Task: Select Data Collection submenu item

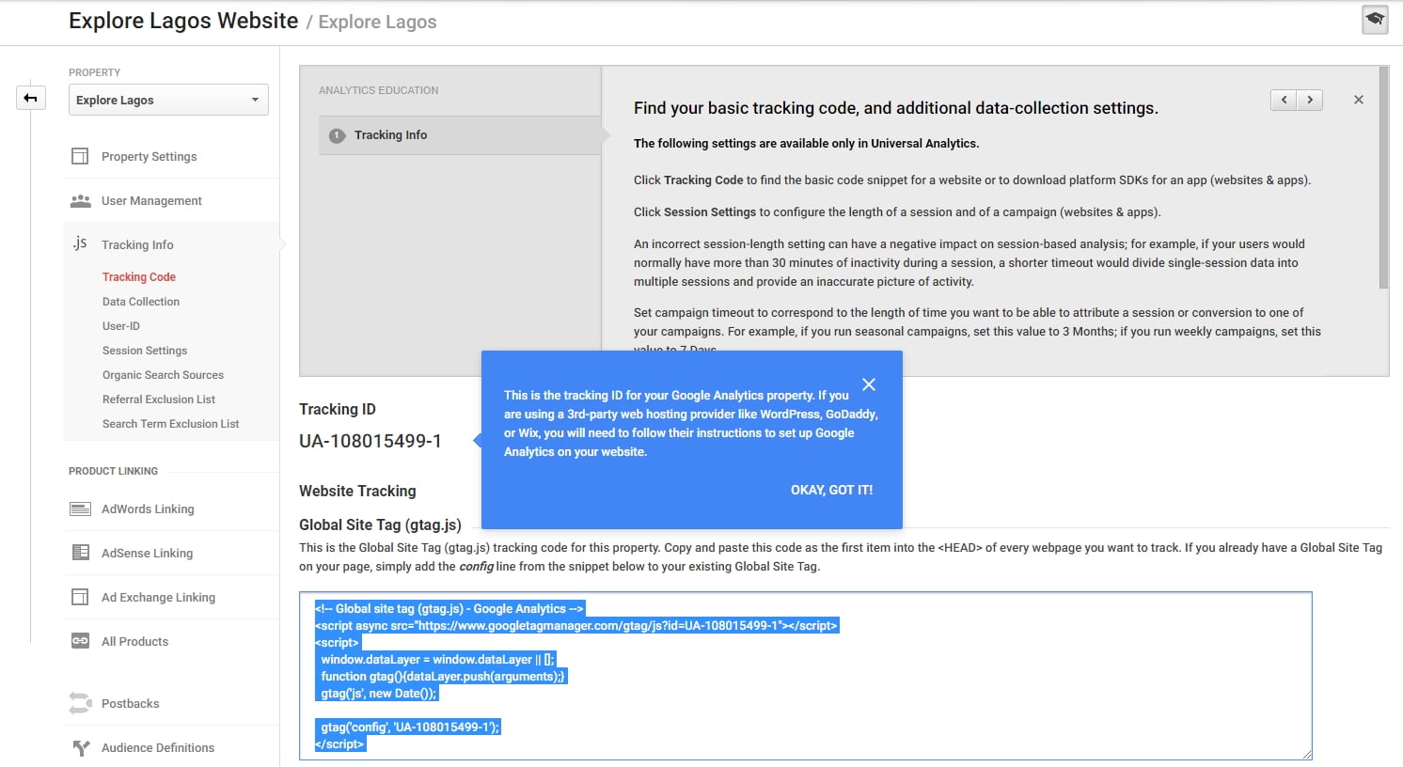Action: [x=141, y=301]
